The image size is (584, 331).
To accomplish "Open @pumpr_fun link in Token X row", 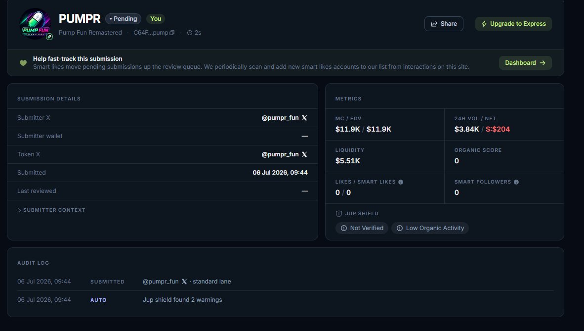I will click(280, 154).
